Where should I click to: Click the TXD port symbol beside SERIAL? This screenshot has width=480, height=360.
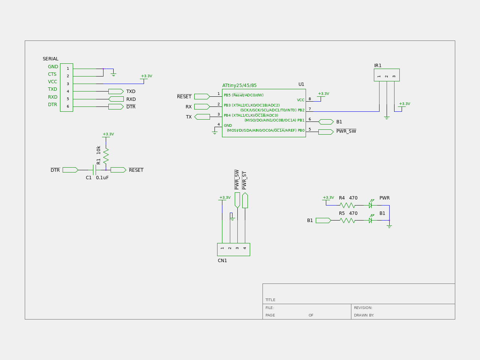pyautogui.click(x=116, y=91)
